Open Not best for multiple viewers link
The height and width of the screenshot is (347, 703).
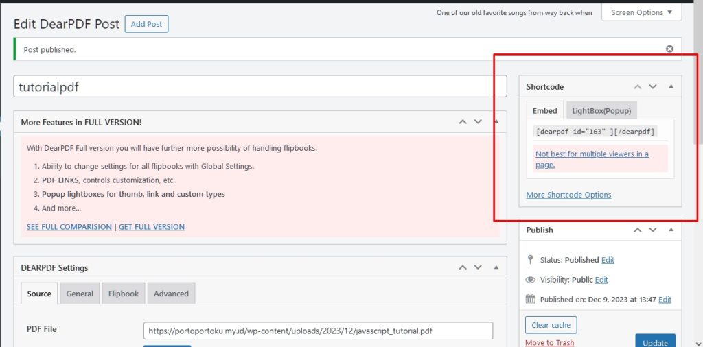click(592, 159)
